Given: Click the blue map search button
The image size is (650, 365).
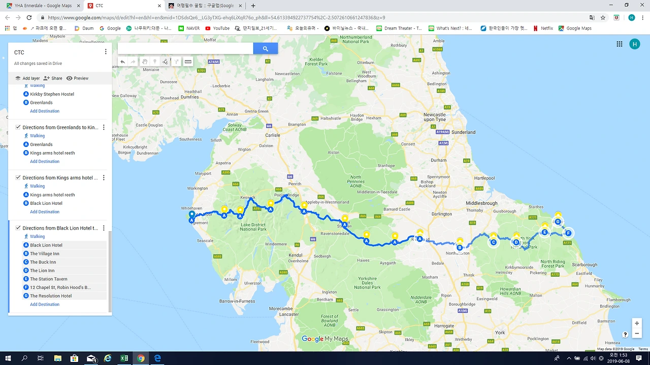Looking at the screenshot, I should (265, 48).
